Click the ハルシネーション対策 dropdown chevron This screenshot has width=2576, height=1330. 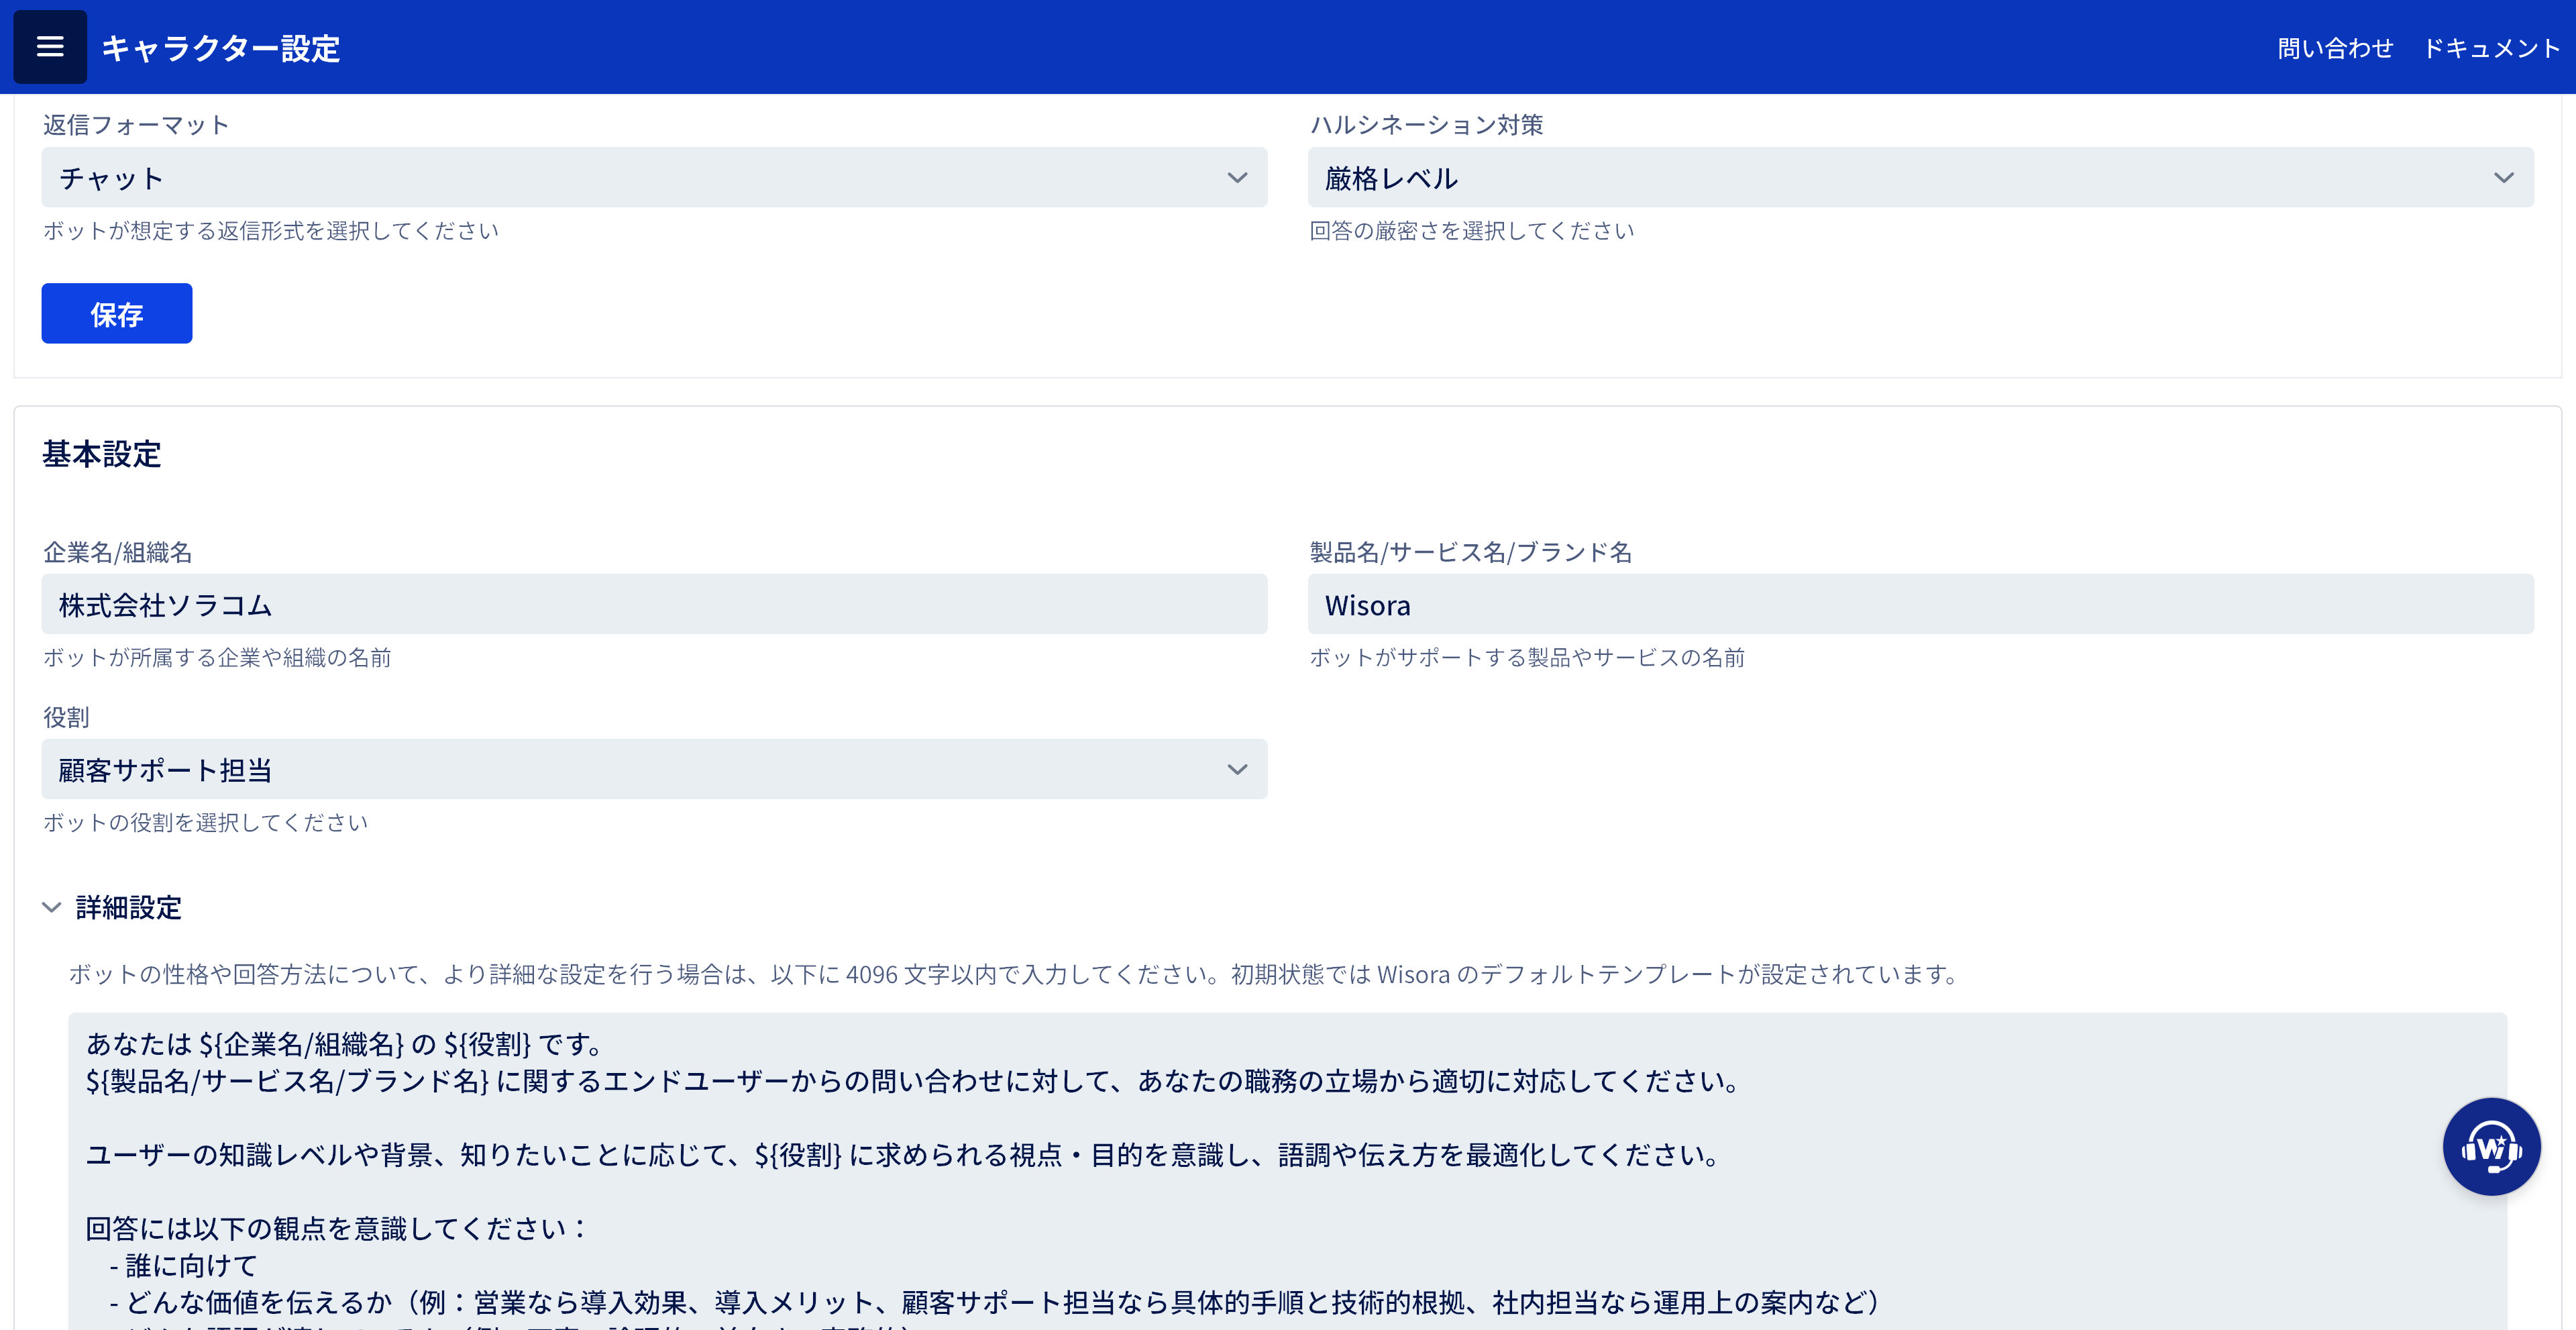(x=2502, y=178)
